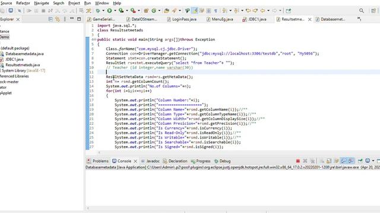Click the Pin Console icon

pyautogui.click(x=360, y=161)
